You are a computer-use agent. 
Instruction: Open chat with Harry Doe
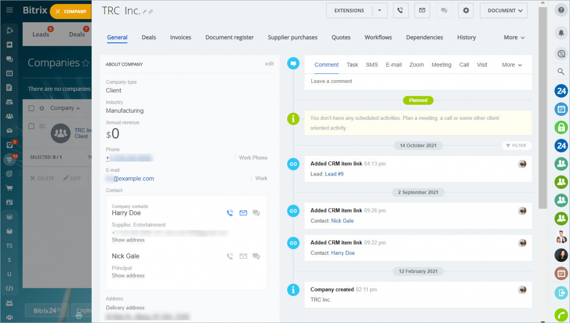256,213
